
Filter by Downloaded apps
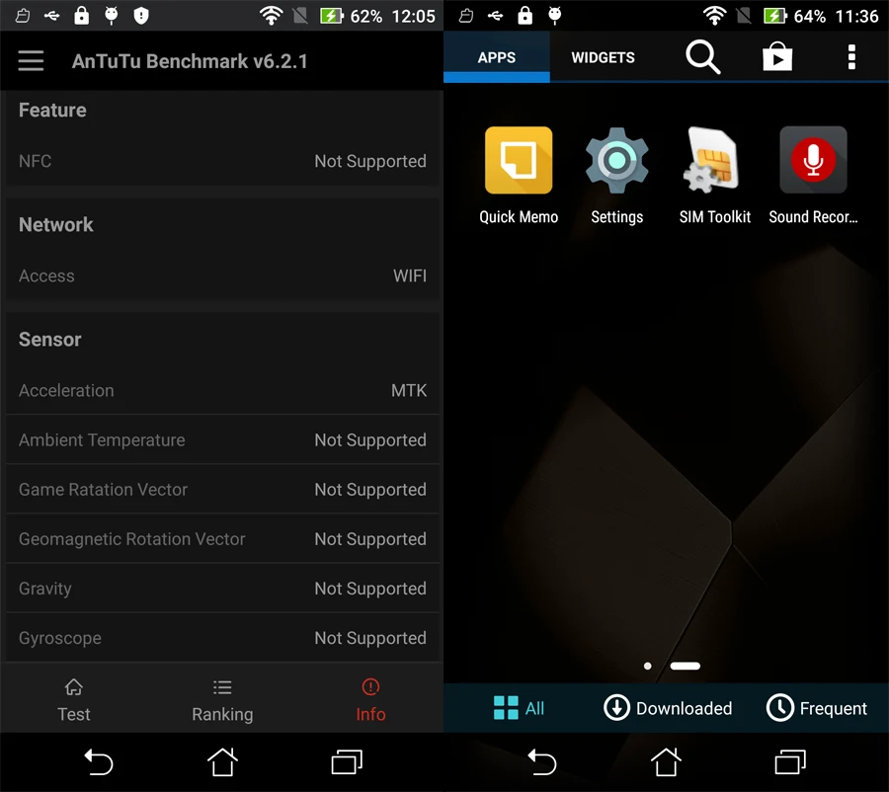tap(668, 708)
